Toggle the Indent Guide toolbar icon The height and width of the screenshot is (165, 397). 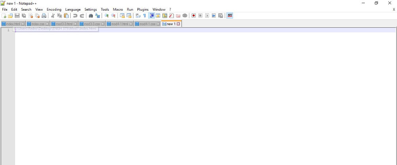point(151,16)
